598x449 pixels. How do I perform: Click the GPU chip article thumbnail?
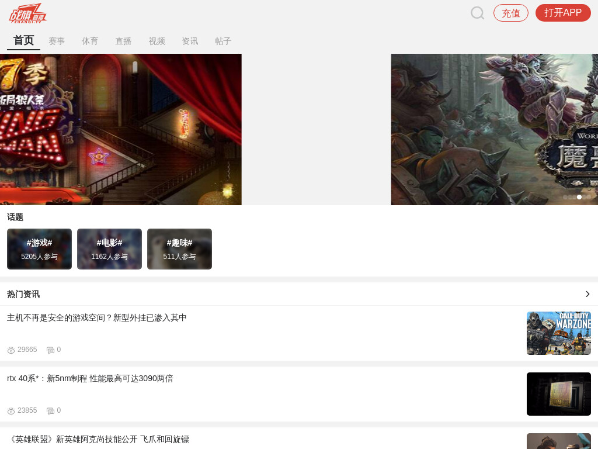pos(559,394)
